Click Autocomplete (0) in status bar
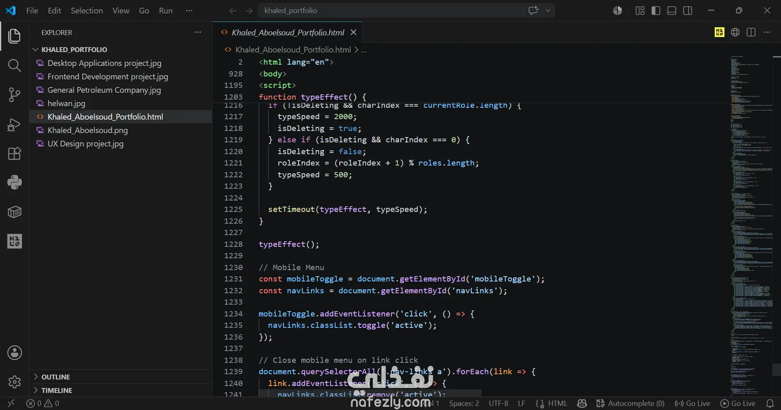Viewport: 781px width, 410px height. pos(630,403)
